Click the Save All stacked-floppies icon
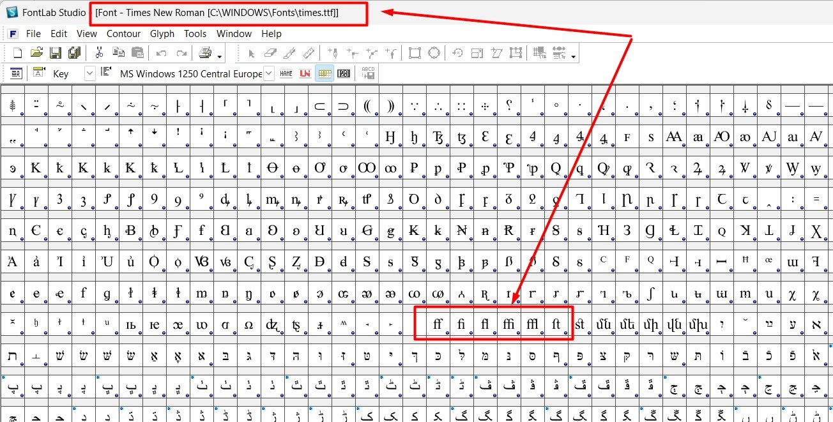This screenshot has width=833, height=422. pos(74,53)
